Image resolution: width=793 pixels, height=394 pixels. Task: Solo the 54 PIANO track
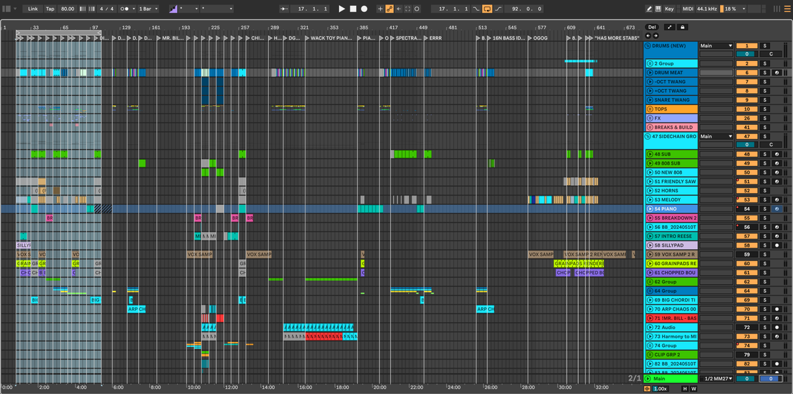(x=765, y=209)
